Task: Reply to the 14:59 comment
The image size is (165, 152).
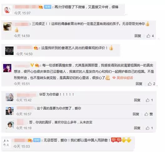Action: click(x=138, y=36)
